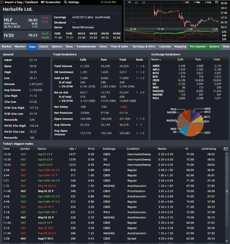Select the 1d chart range

point(129,2)
